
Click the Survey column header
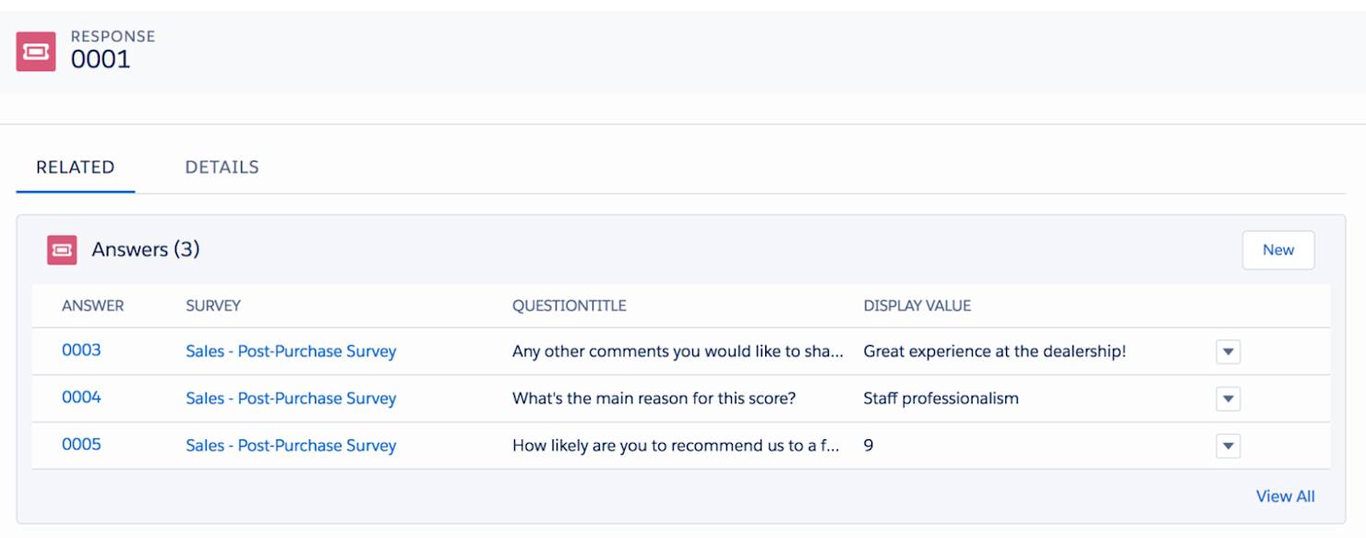pos(213,305)
